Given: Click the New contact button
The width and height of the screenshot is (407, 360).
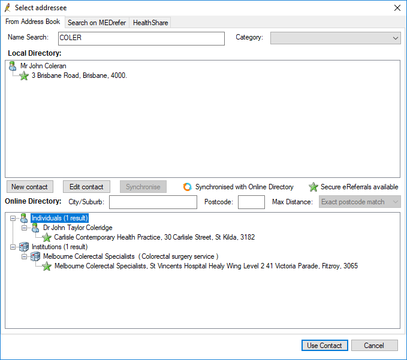Looking at the screenshot, I should tap(29, 187).
